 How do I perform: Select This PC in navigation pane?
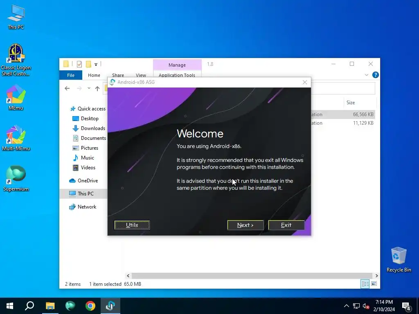pos(83,193)
